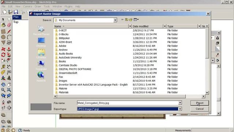Viewport: 234px width, 132px height.
Task: Select the Arc drawing tool
Action: [9, 37]
